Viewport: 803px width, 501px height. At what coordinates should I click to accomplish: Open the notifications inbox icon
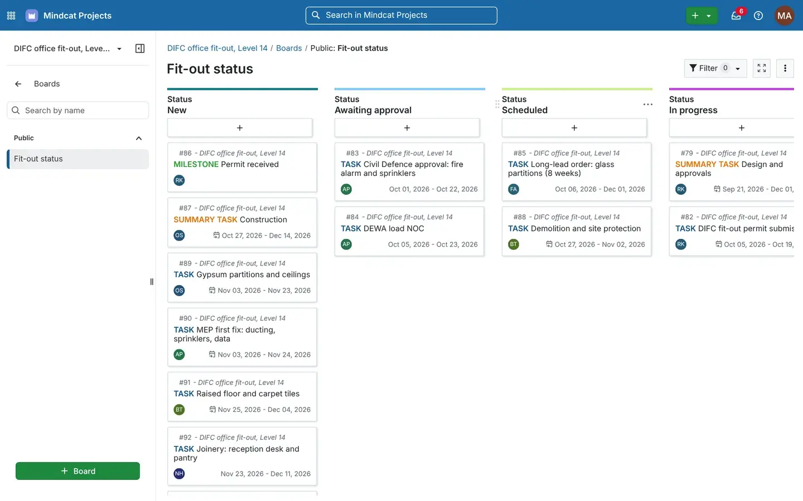click(736, 16)
